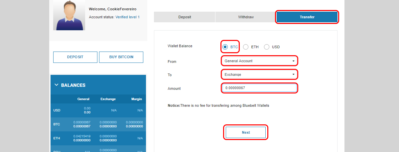Click the Welcome, CookieFevereiro text
Screen dimensions: 399x152
(113, 9)
